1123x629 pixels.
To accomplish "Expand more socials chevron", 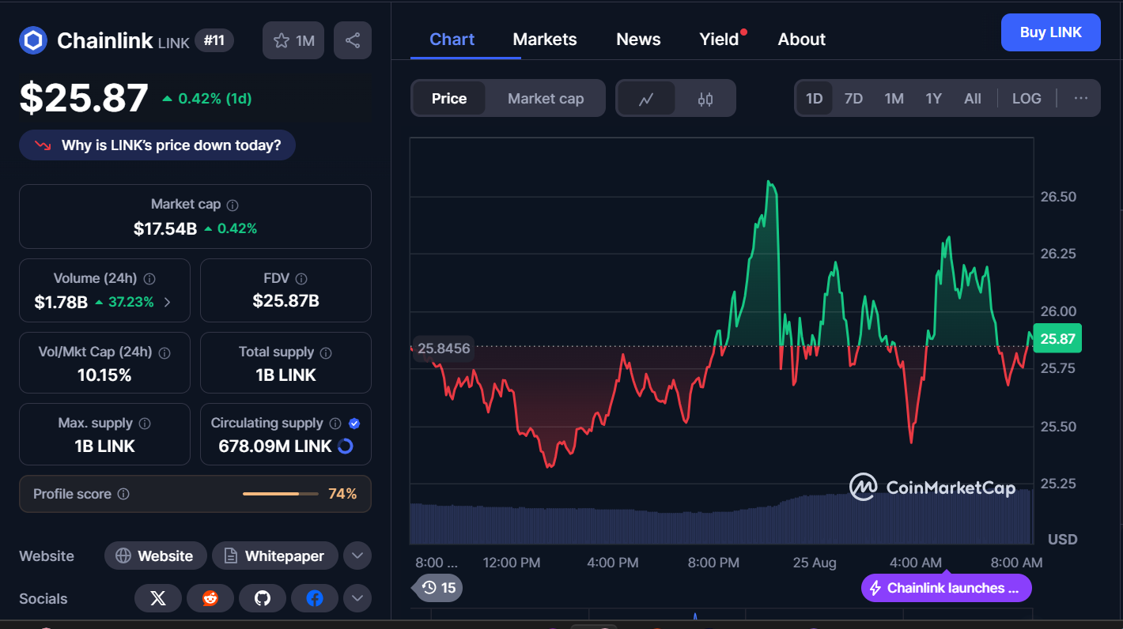I will pyautogui.click(x=357, y=598).
